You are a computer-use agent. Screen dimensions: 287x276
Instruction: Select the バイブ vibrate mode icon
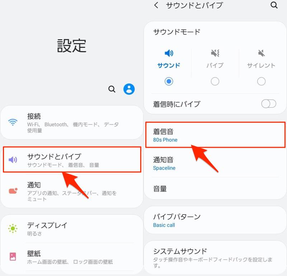coord(215,53)
